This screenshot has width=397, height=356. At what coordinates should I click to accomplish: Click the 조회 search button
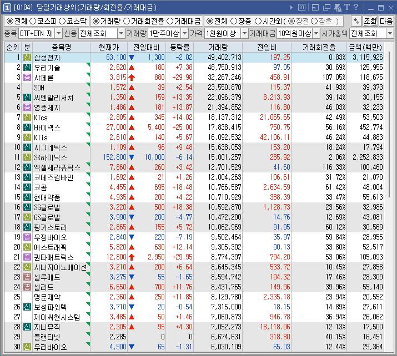coord(370,21)
